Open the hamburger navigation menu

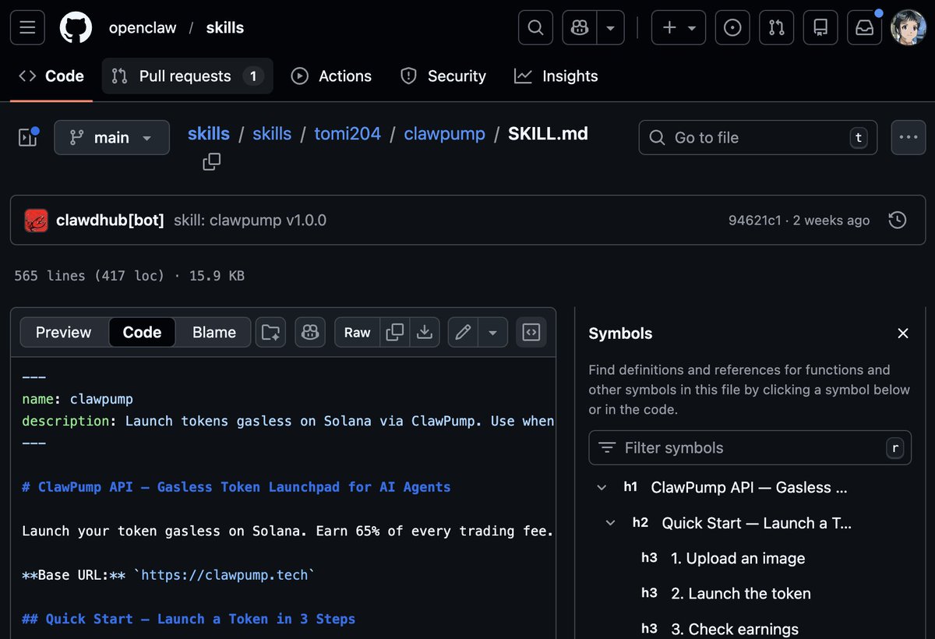27,27
